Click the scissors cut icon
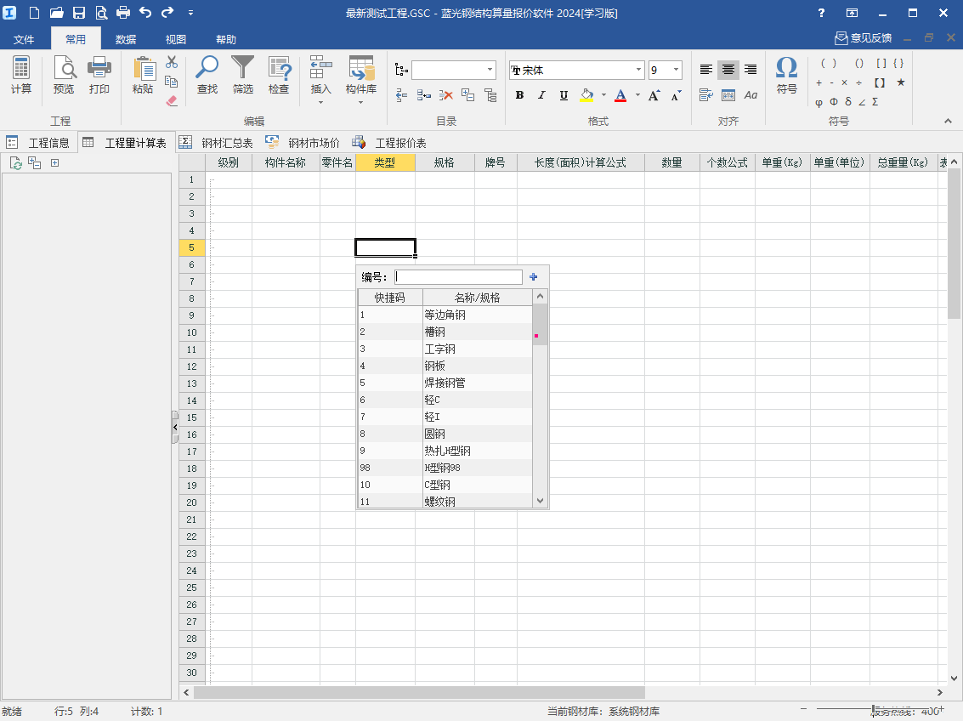963x721 pixels. 172,62
